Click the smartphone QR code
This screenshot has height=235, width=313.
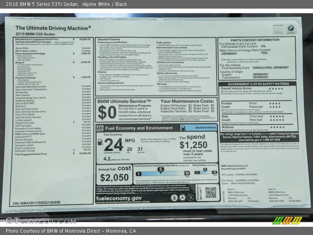pyautogui.click(x=210, y=192)
